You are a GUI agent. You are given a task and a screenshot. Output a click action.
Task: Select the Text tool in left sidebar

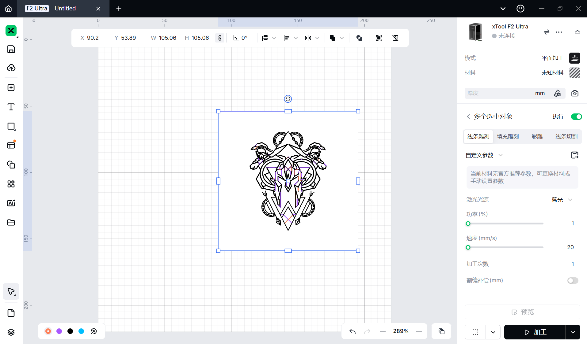tap(11, 107)
